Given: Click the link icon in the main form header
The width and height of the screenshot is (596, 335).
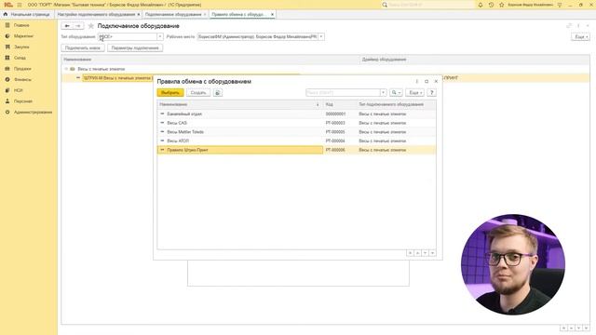Looking at the screenshot, I should [x=569, y=25].
